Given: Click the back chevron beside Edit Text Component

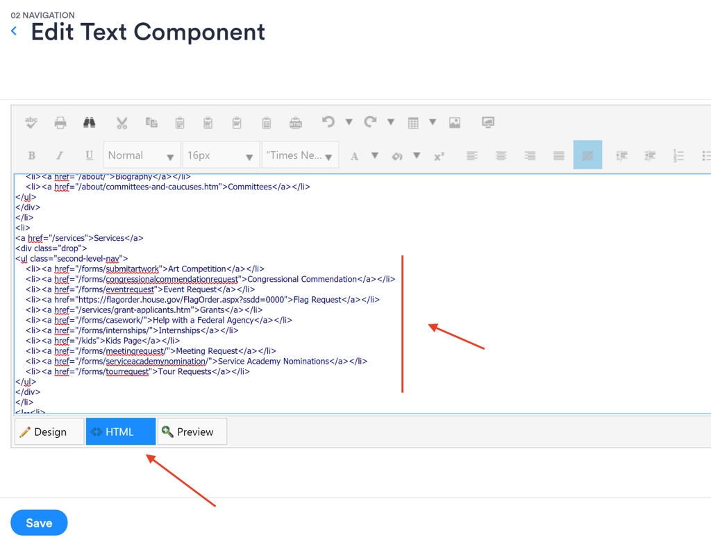Looking at the screenshot, I should [14, 31].
